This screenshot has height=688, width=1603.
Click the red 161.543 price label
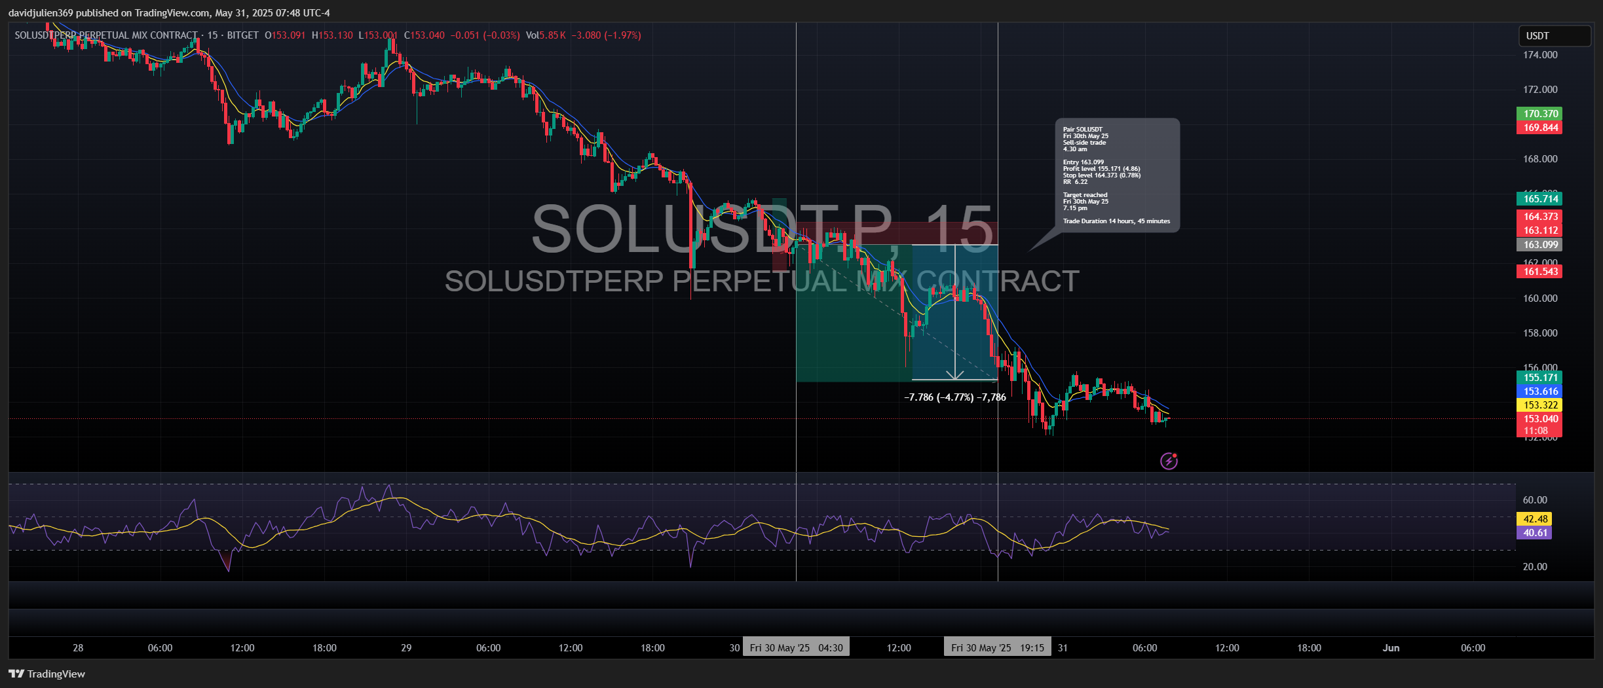click(1539, 272)
